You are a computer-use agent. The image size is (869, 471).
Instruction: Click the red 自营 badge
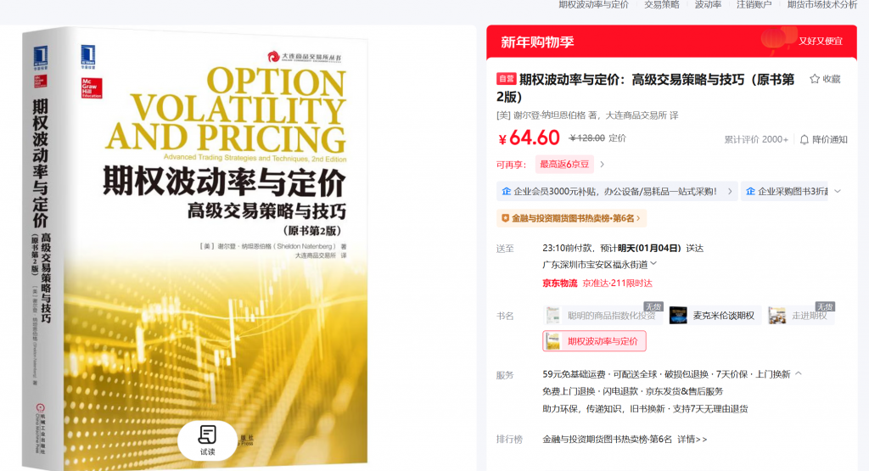point(506,79)
